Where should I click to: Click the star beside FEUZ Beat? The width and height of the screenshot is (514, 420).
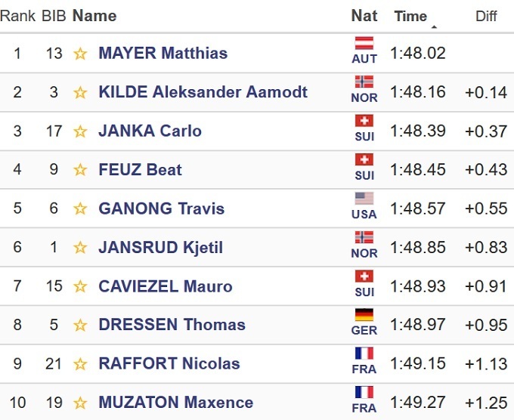pyautogui.click(x=80, y=170)
